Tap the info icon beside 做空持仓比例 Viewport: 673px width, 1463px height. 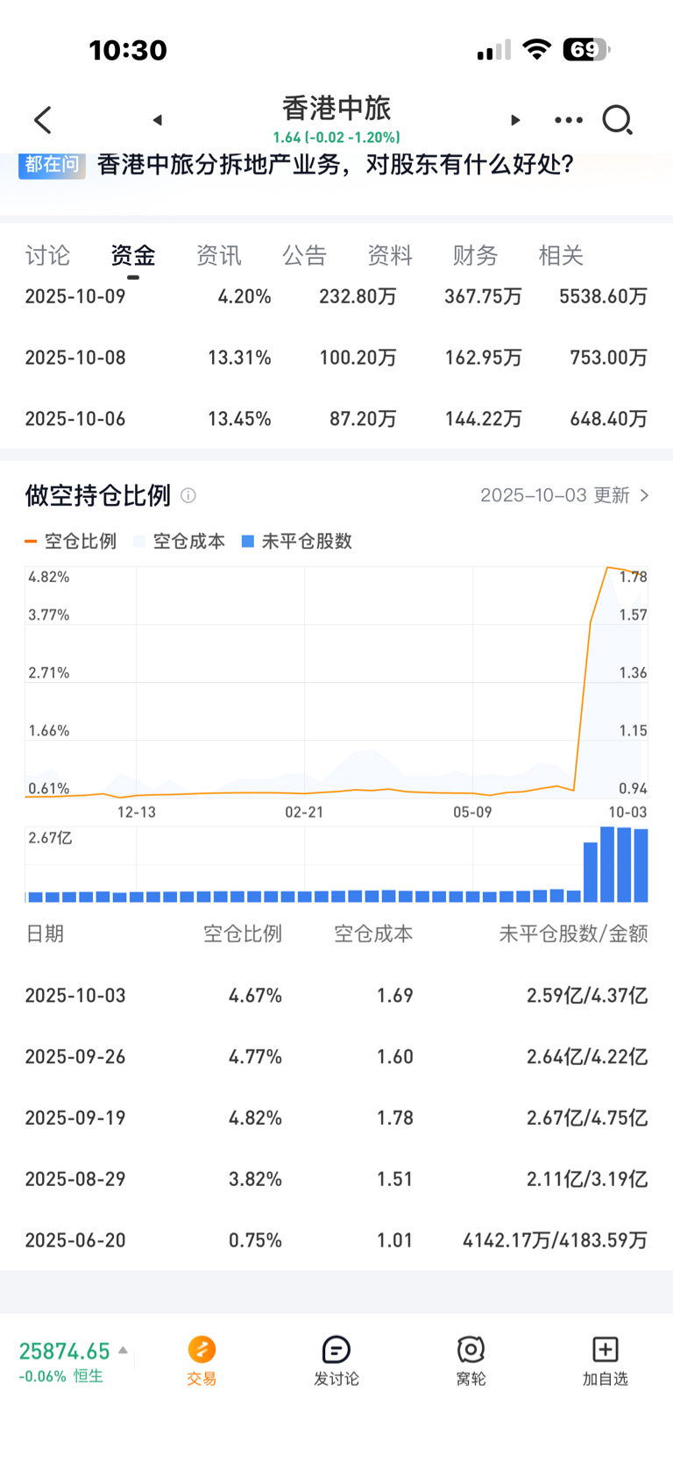(x=188, y=495)
